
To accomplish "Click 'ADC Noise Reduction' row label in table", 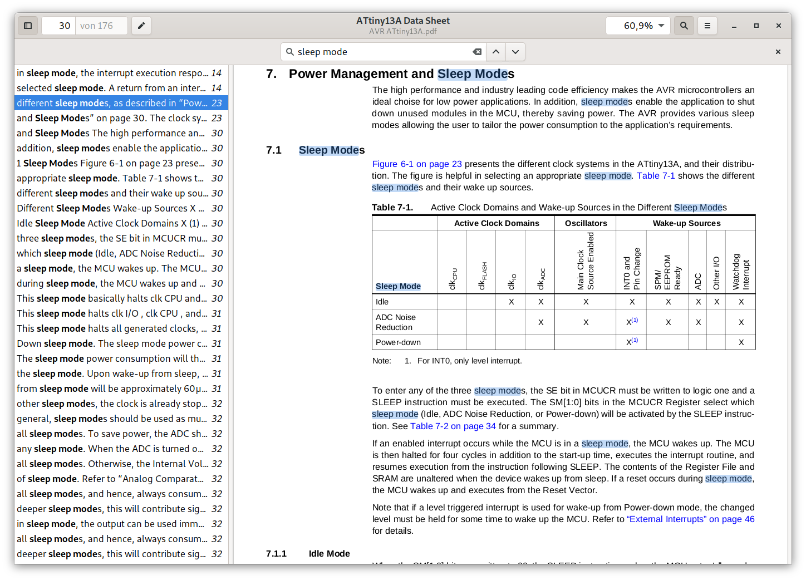I will [396, 322].
